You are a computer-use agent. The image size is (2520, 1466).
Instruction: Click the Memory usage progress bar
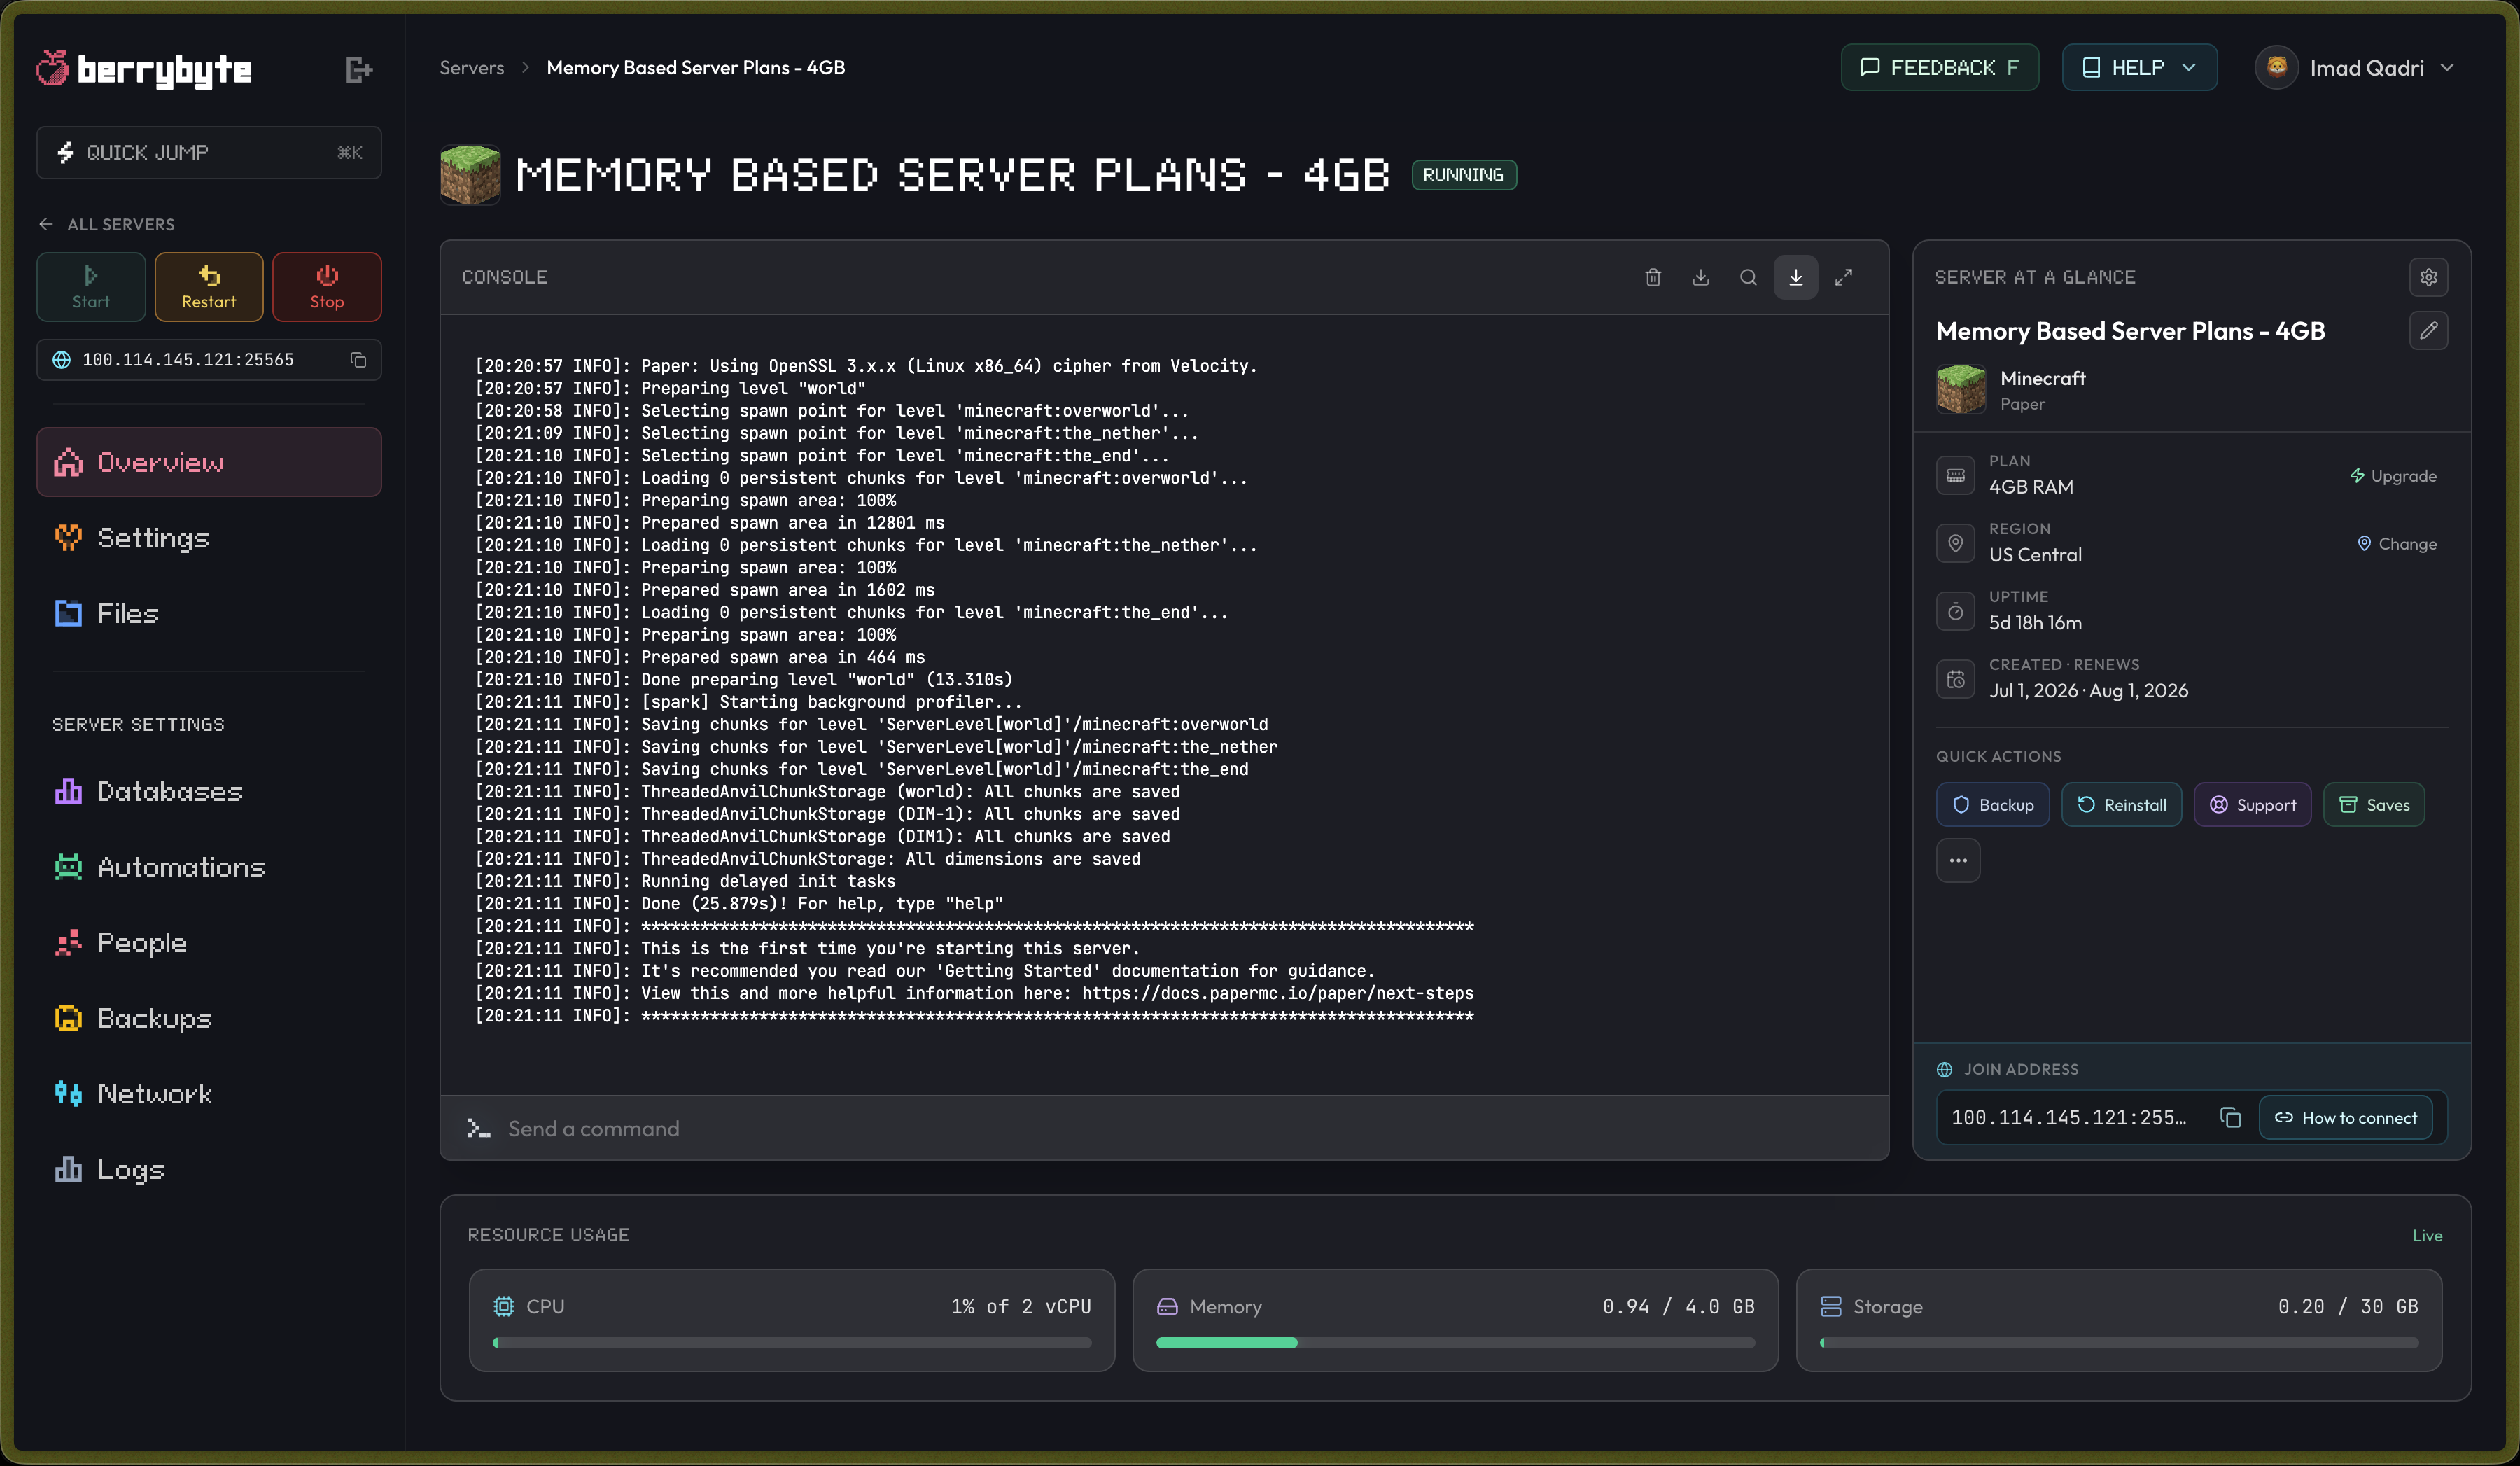(1455, 1343)
